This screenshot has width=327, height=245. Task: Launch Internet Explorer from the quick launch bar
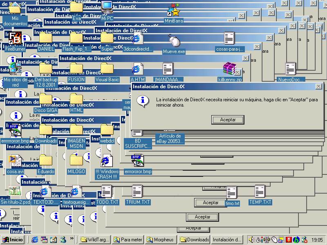click(x=35, y=240)
